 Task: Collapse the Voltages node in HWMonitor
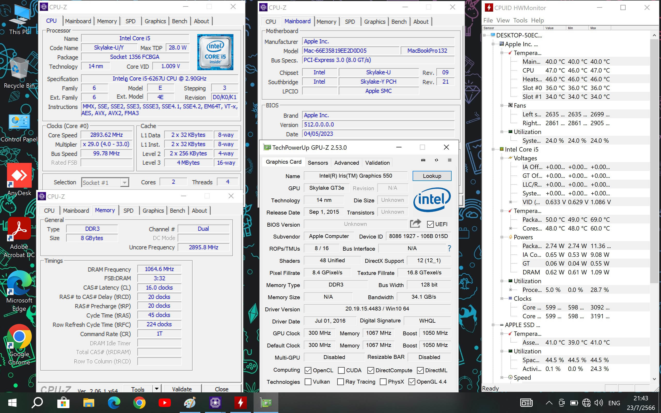502,158
